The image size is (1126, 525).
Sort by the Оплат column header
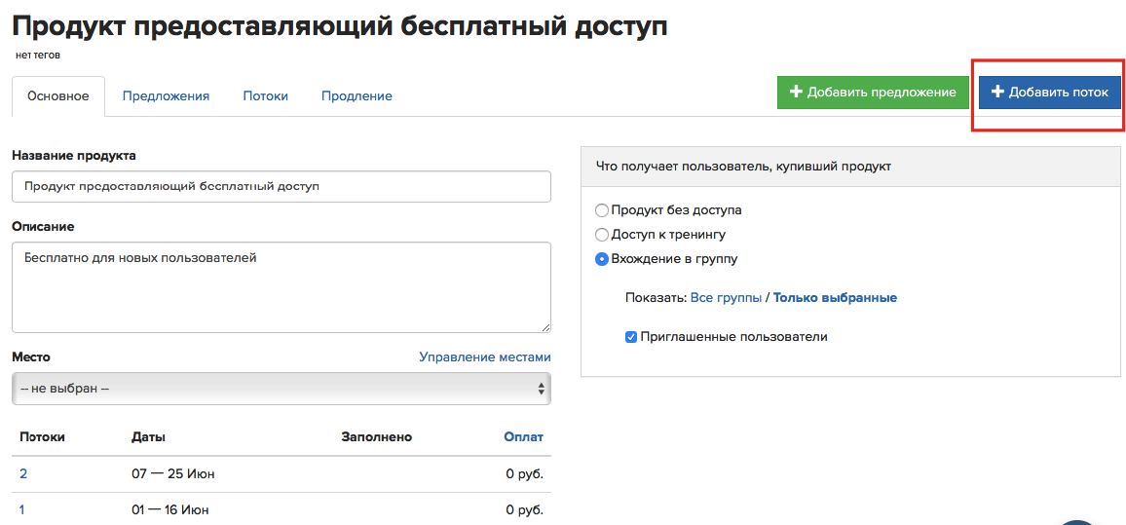tap(523, 436)
